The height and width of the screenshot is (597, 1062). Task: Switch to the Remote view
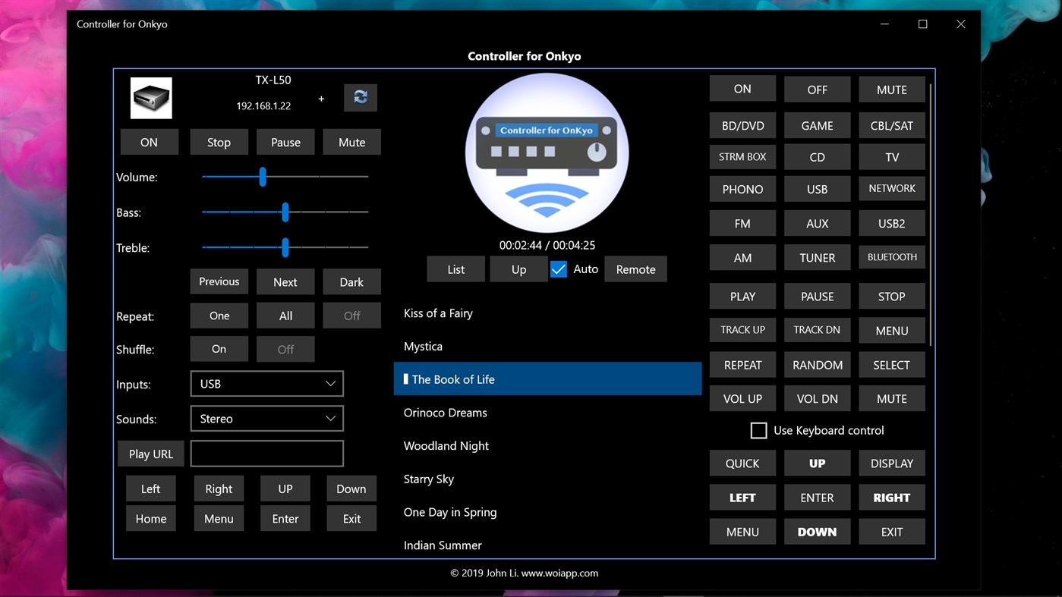tap(635, 269)
